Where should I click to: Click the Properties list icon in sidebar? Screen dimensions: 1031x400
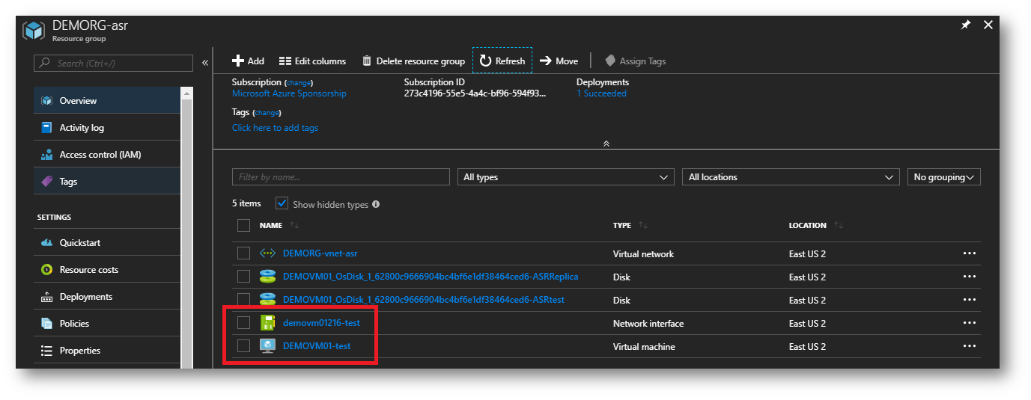[x=46, y=351]
